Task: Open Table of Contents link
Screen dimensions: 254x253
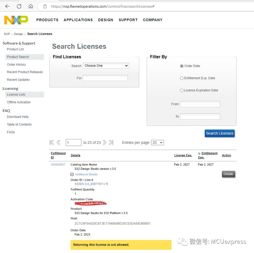Action: click(x=19, y=125)
